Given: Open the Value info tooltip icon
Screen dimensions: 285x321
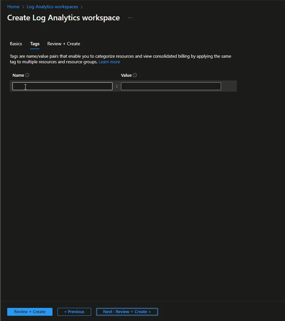Looking at the screenshot, I should [135, 75].
